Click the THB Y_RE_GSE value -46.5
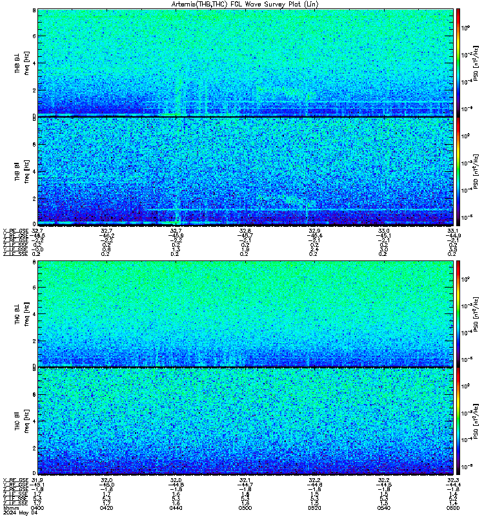This screenshot has height=517, width=484. pyautogui.click(x=37, y=235)
